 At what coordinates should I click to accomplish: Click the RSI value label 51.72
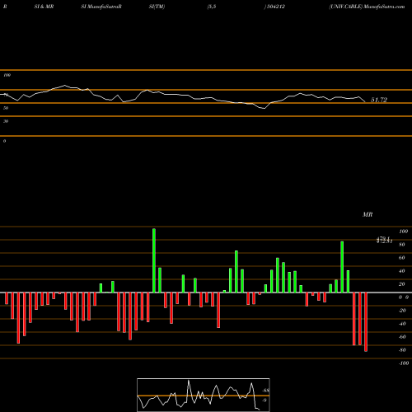(x=379, y=100)
